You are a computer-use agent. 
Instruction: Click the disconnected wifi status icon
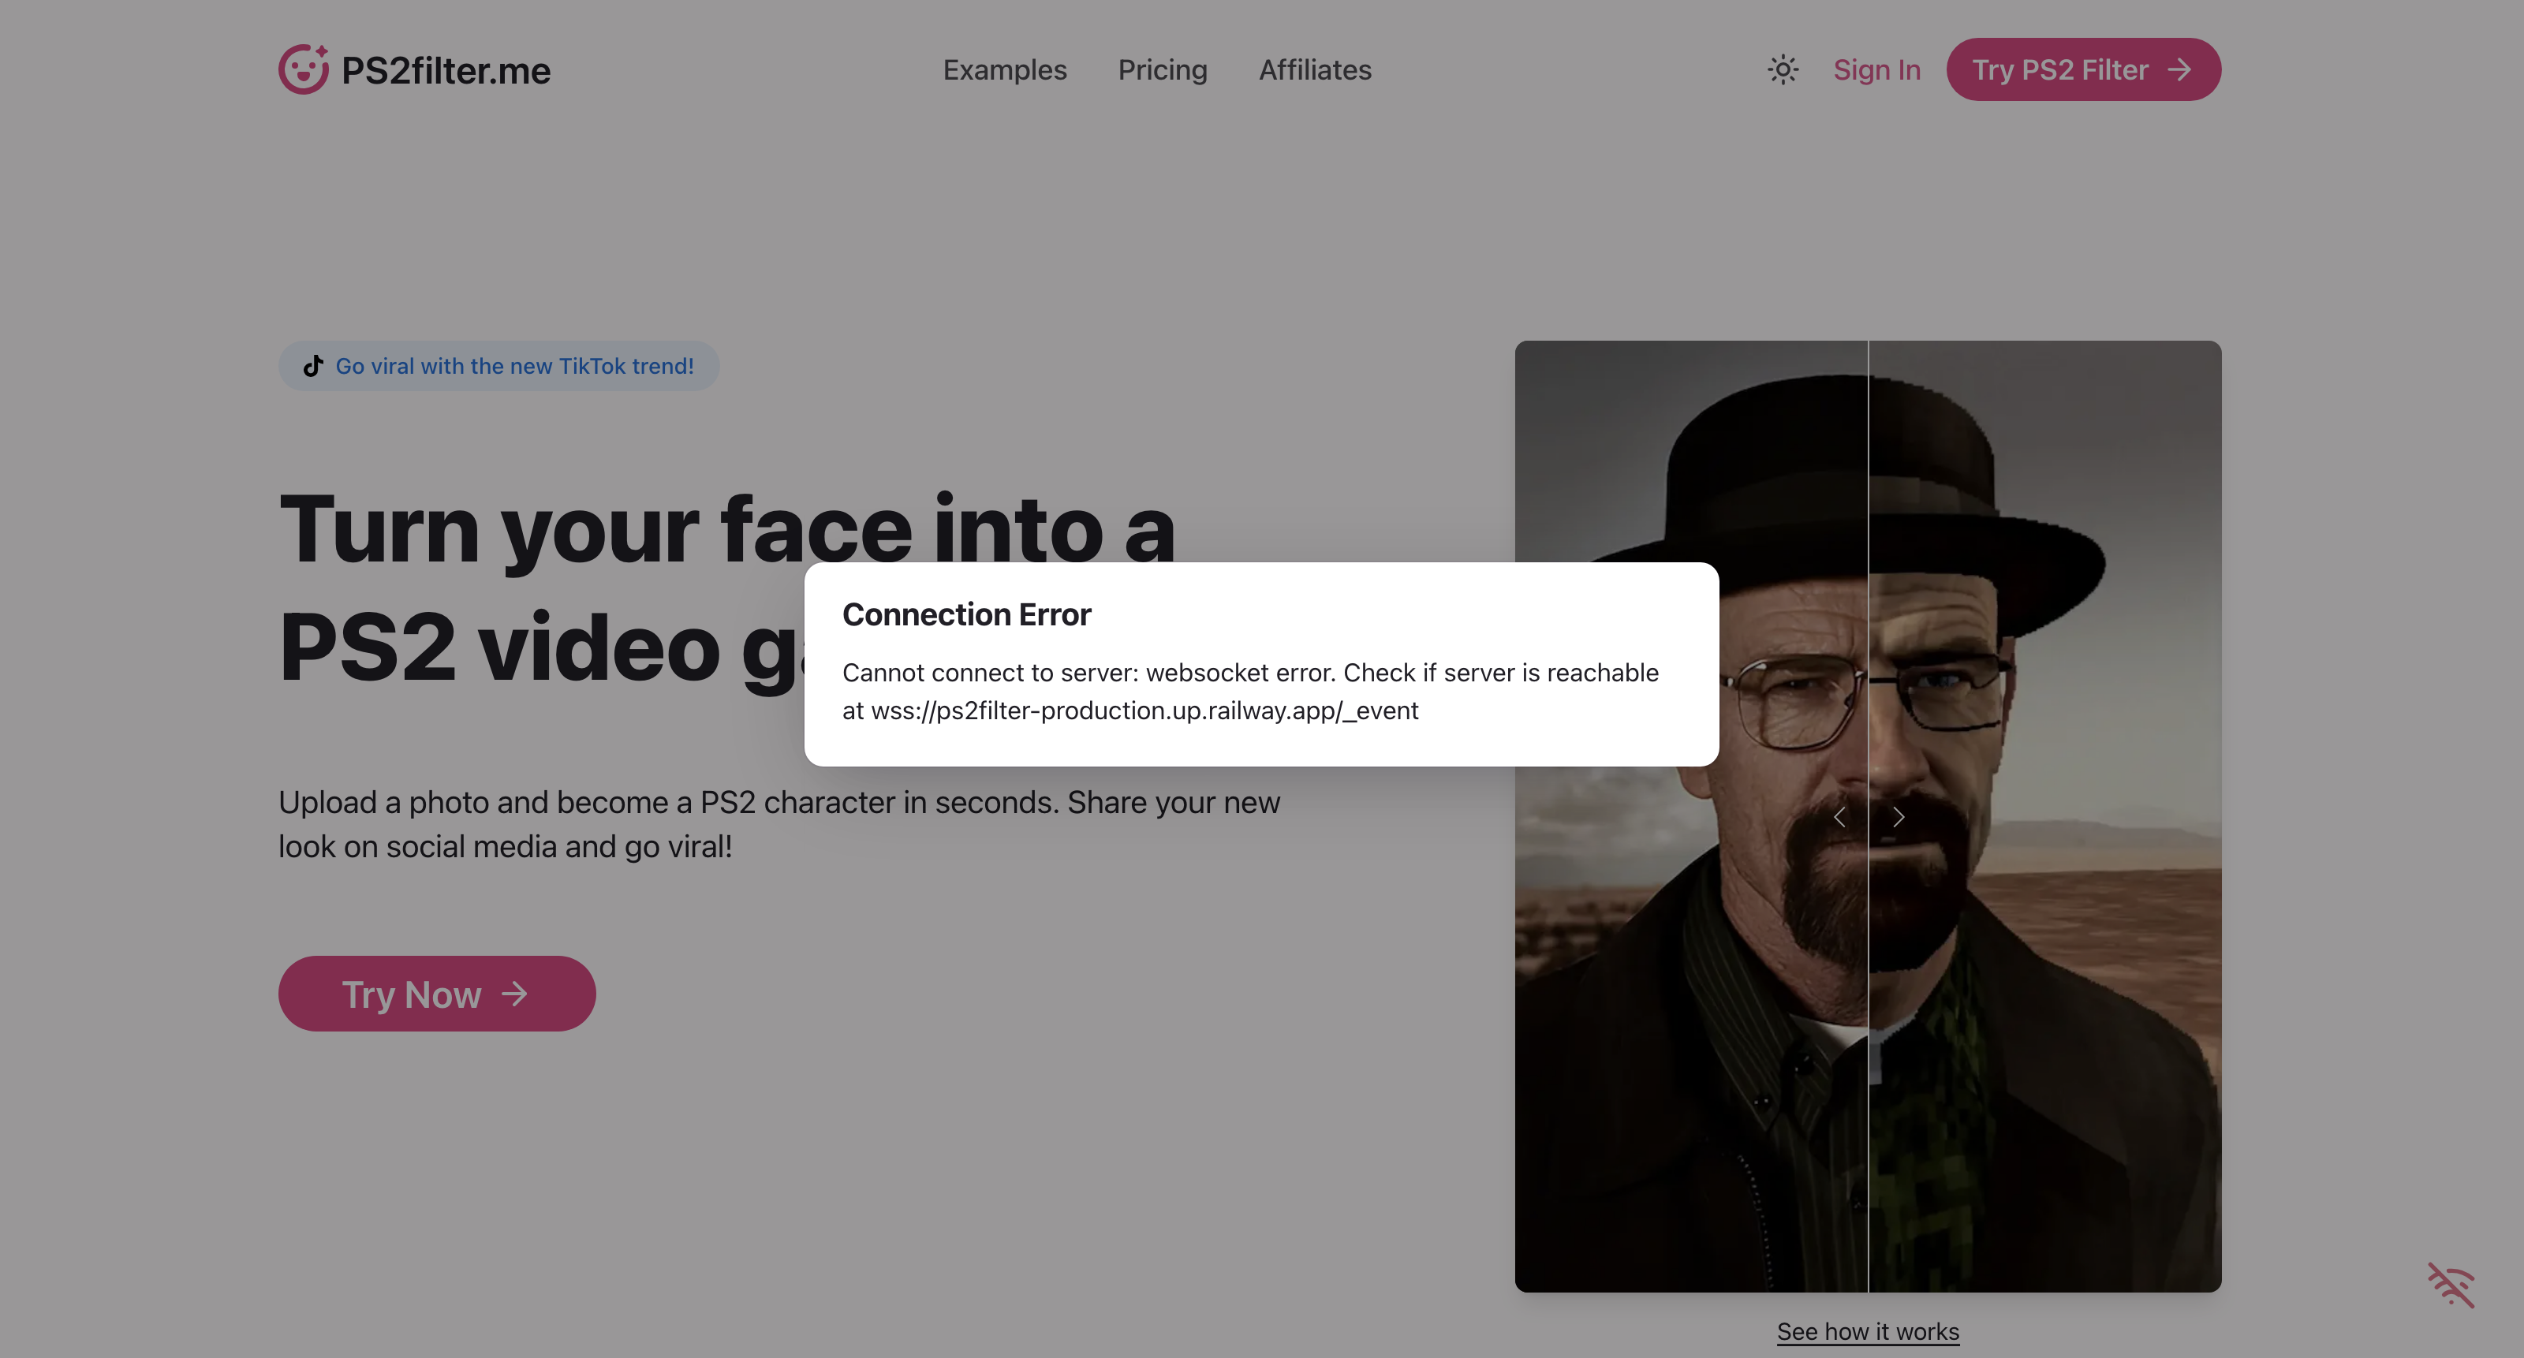click(2451, 1285)
